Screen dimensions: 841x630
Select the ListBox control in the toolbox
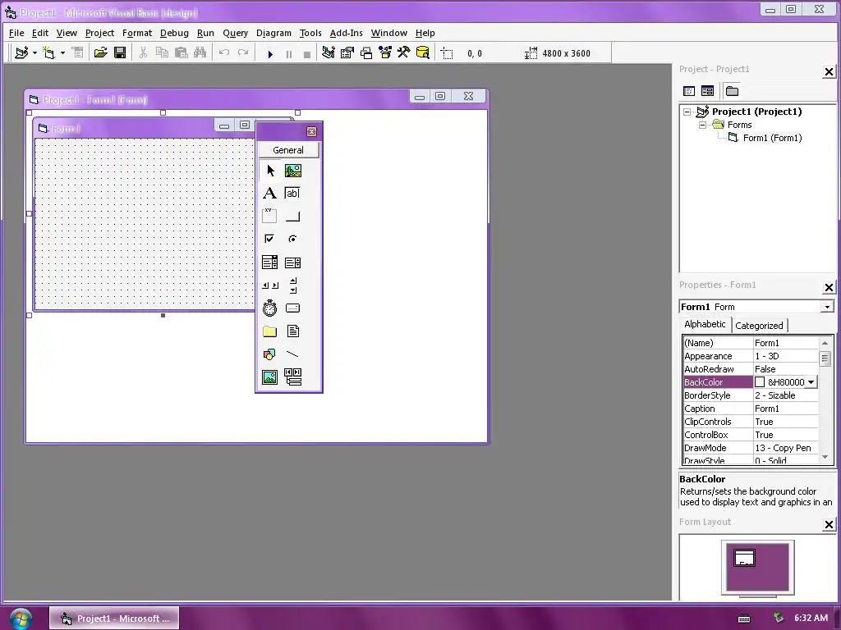pyautogui.click(x=293, y=262)
